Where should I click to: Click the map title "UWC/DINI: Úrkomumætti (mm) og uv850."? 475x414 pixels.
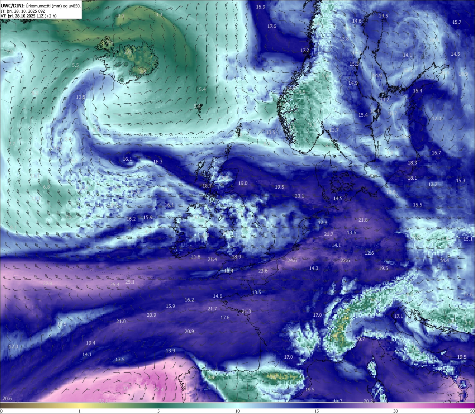click(x=41, y=6)
